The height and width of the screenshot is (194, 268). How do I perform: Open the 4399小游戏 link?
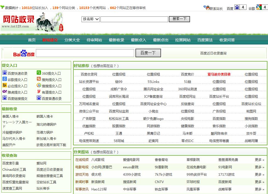[x=132, y=174]
